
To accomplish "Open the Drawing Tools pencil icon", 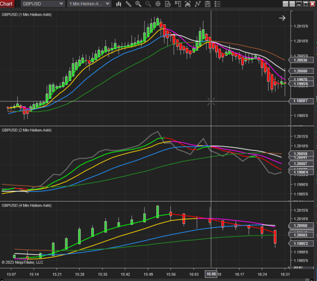I will tap(128, 4).
